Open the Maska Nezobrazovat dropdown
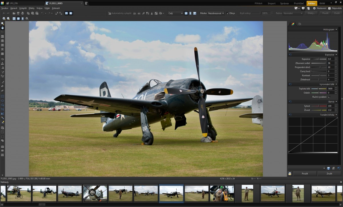Screen dimensions: 343x207 pos(216,13)
